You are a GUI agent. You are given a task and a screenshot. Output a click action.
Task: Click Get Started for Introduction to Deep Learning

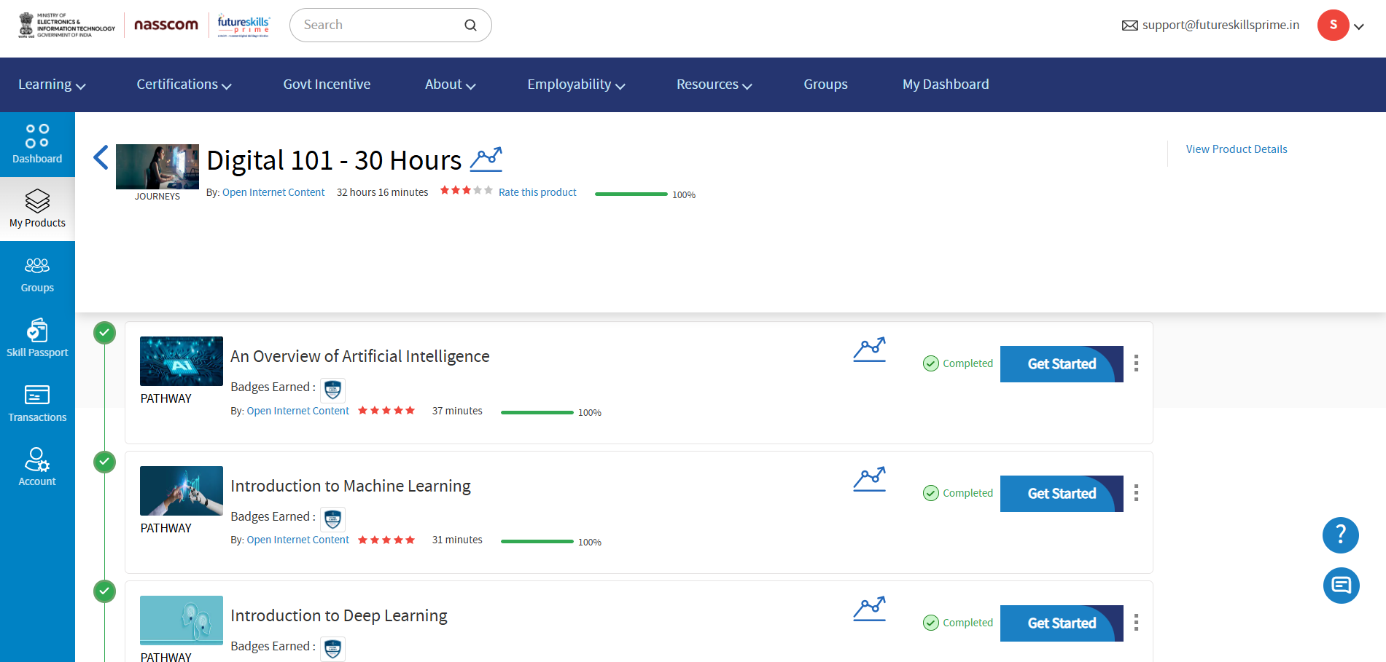coord(1062,623)
